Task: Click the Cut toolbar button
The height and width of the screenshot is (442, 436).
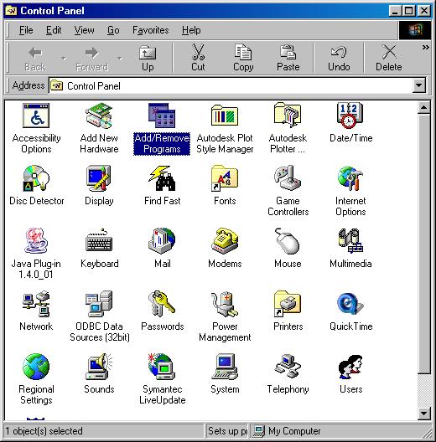Action: click(198, 59)
